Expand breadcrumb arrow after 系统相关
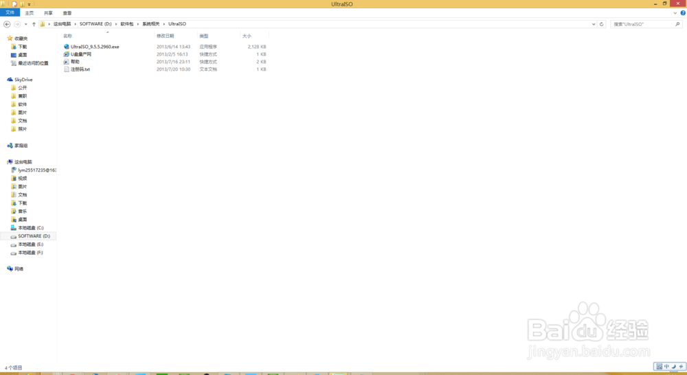Image resolution: width=687 pixels, height=375 pixels. [x=164, y=24]
